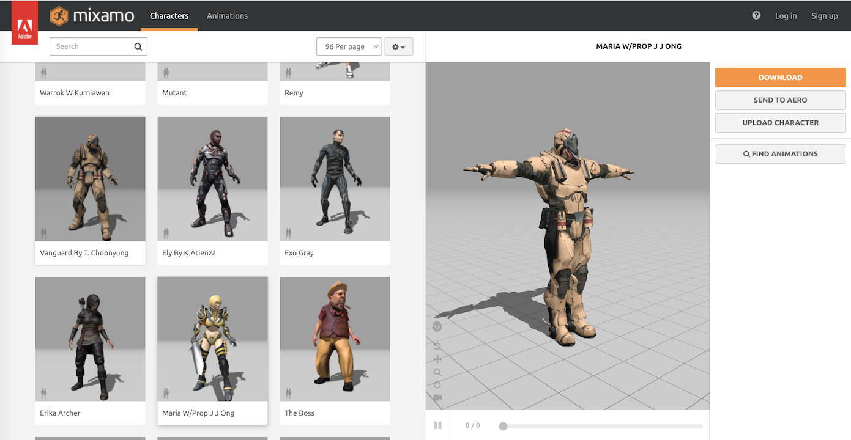
Task: Select the Vanguard character thumbnail
Action: (x=90, y=179)
